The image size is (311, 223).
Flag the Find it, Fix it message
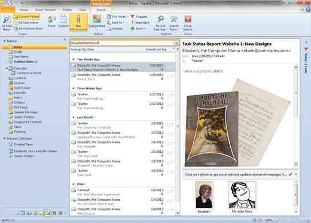(x=172, y=76)
